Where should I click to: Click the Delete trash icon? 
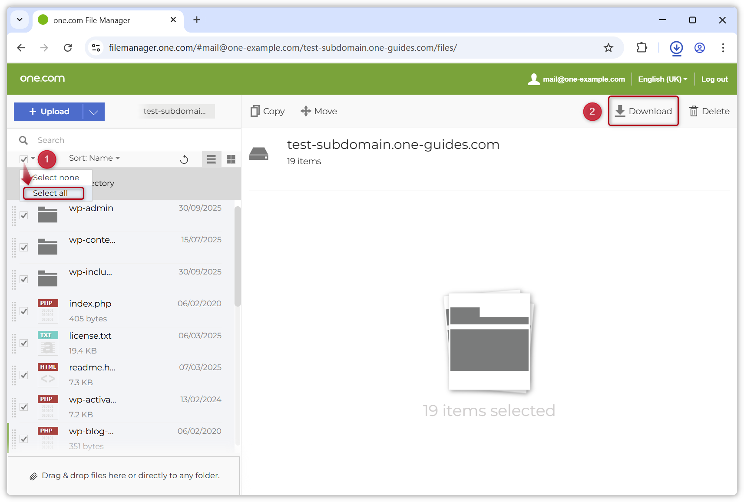click(694, 111)
